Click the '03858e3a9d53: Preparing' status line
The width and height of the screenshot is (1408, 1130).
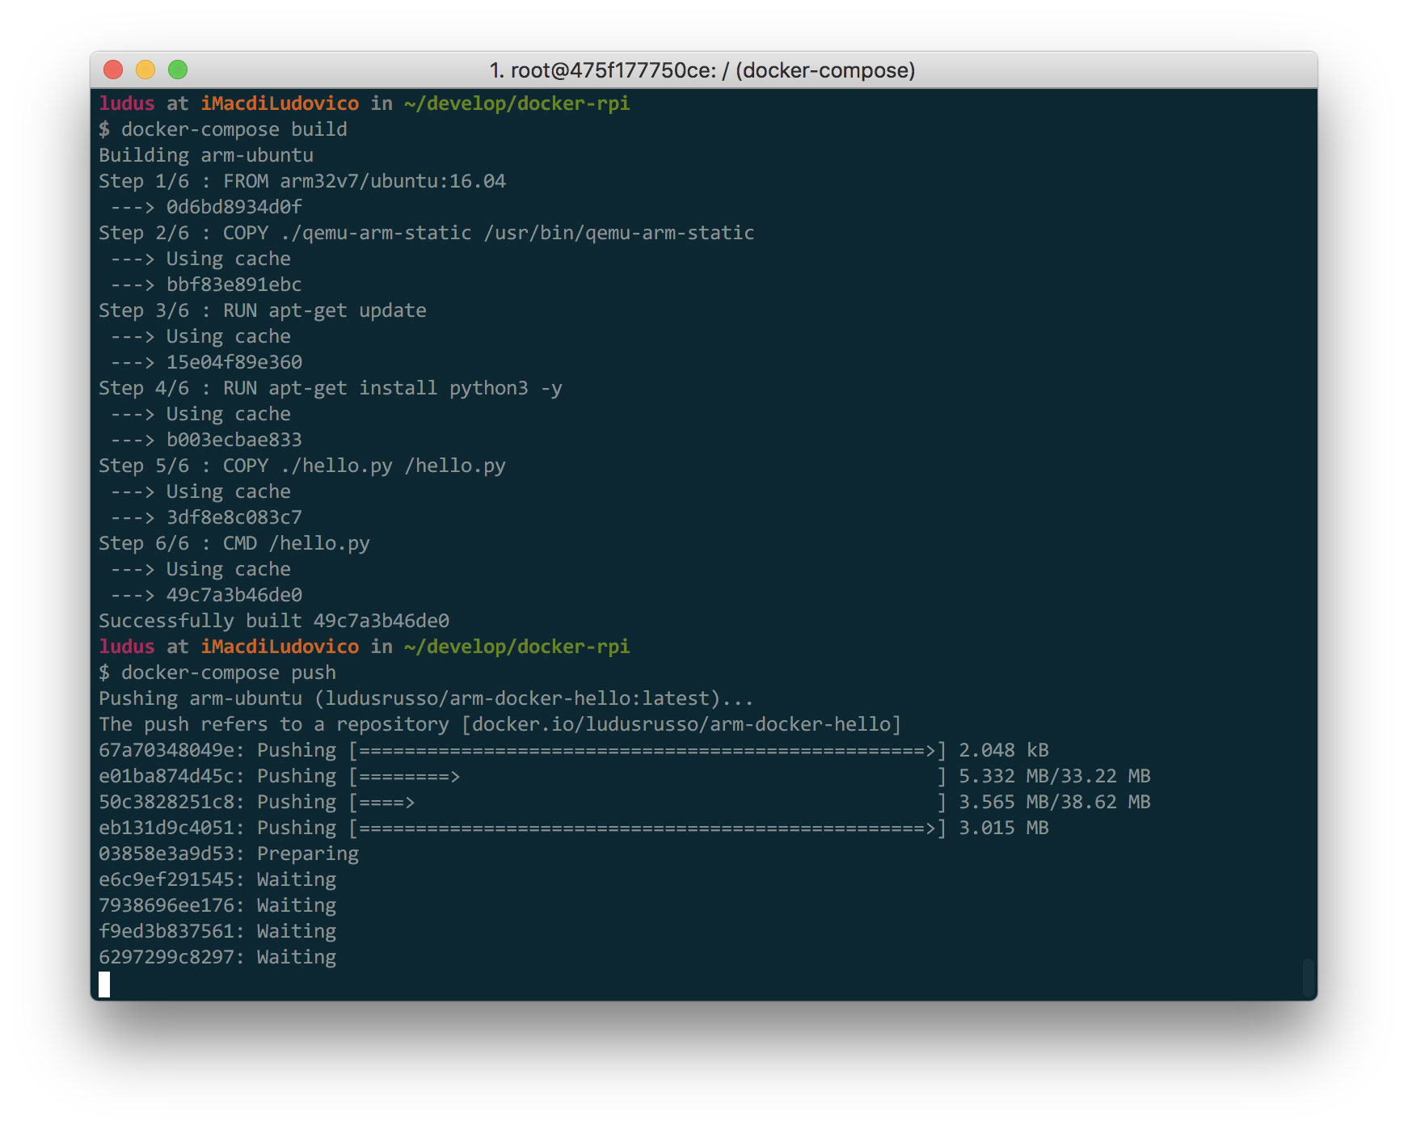click(228, 854)
